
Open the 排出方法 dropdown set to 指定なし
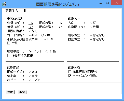tap(97, 39)
